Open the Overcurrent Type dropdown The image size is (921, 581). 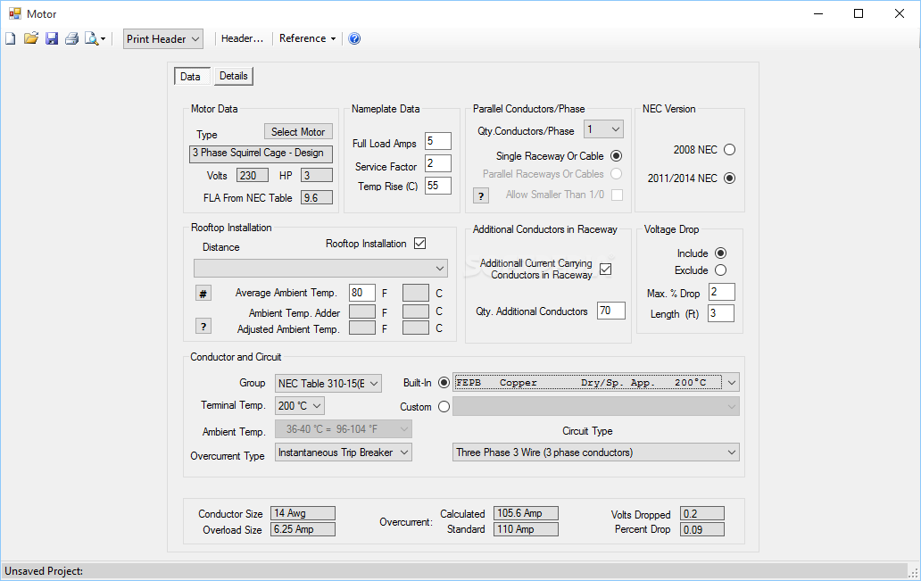(343, 452)
